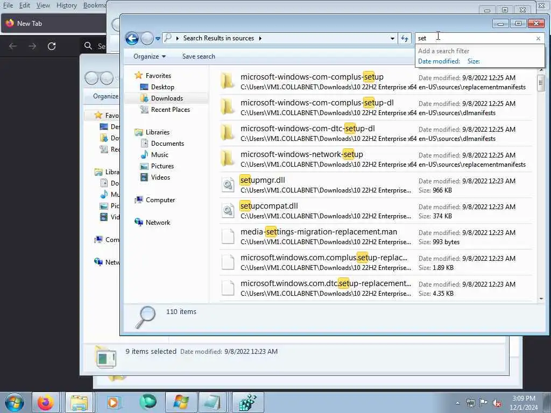The width and height of the screenshot is (551, 413).
Task: Select Computer in the navigation pane
Action: point(160,200)
